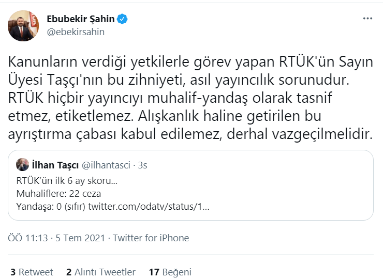This screenshot has height=279, width=383.
Task: Open the twitter.com/odatv/status link
Action: pos(149,207)
